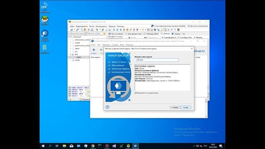
Task: Click the paste icon in HeidiSQL toolbar
Action: (x=85, y=30)
